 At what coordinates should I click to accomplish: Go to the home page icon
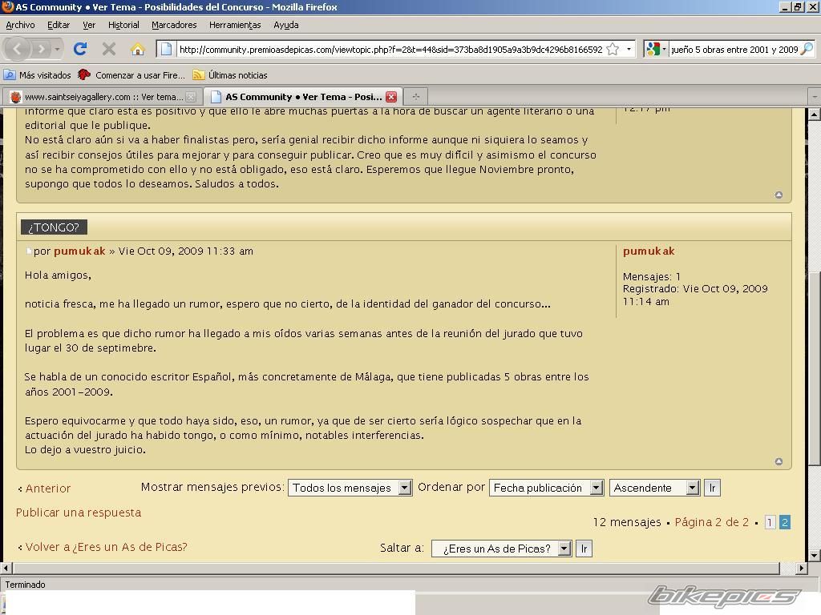click(138, 49)
